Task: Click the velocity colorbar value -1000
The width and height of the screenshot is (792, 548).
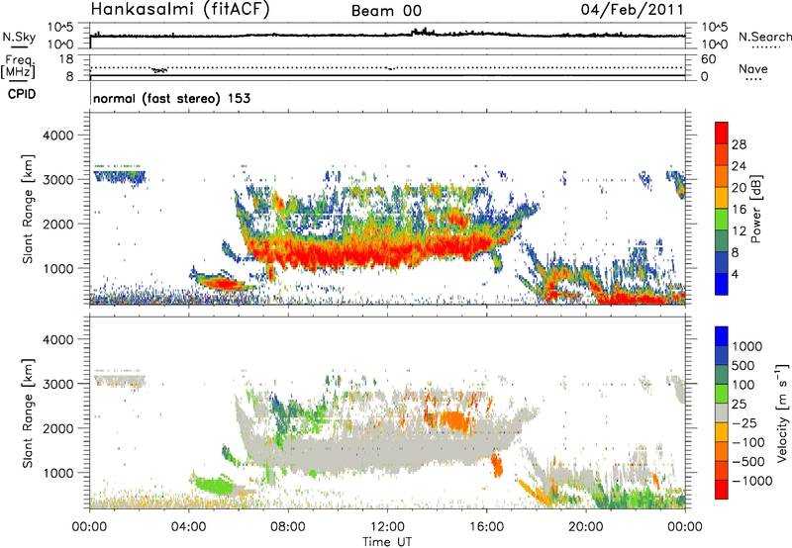Action: [x=752, y=481]
